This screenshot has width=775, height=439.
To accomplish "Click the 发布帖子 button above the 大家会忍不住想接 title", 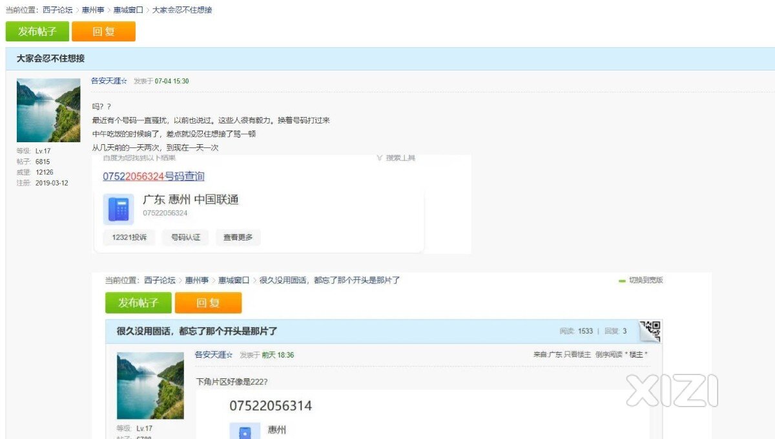I will (37, 31).
